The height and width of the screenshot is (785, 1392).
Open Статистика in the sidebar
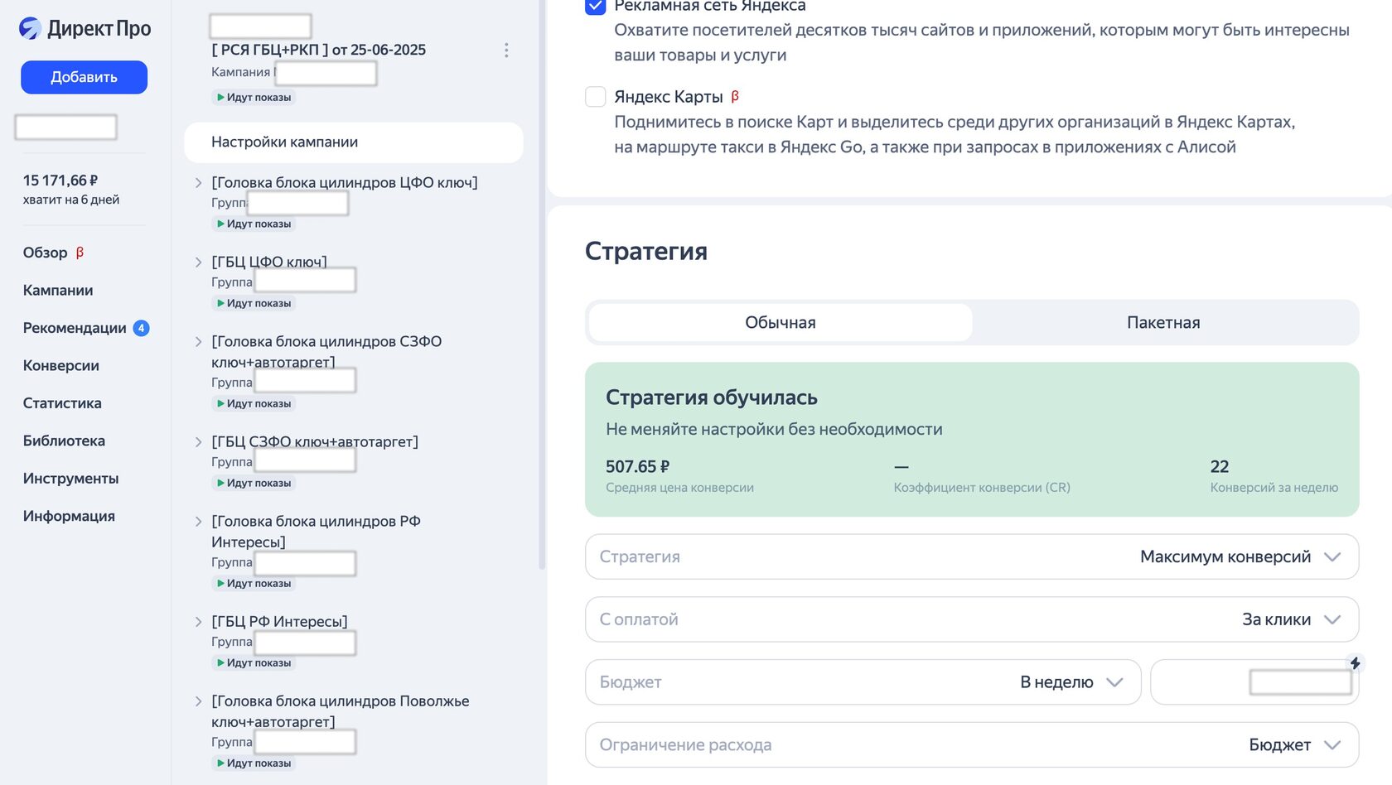coord(62,403)
